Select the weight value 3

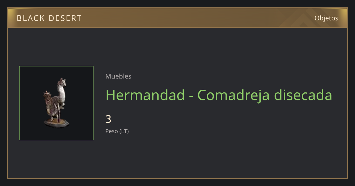[108, 119]
